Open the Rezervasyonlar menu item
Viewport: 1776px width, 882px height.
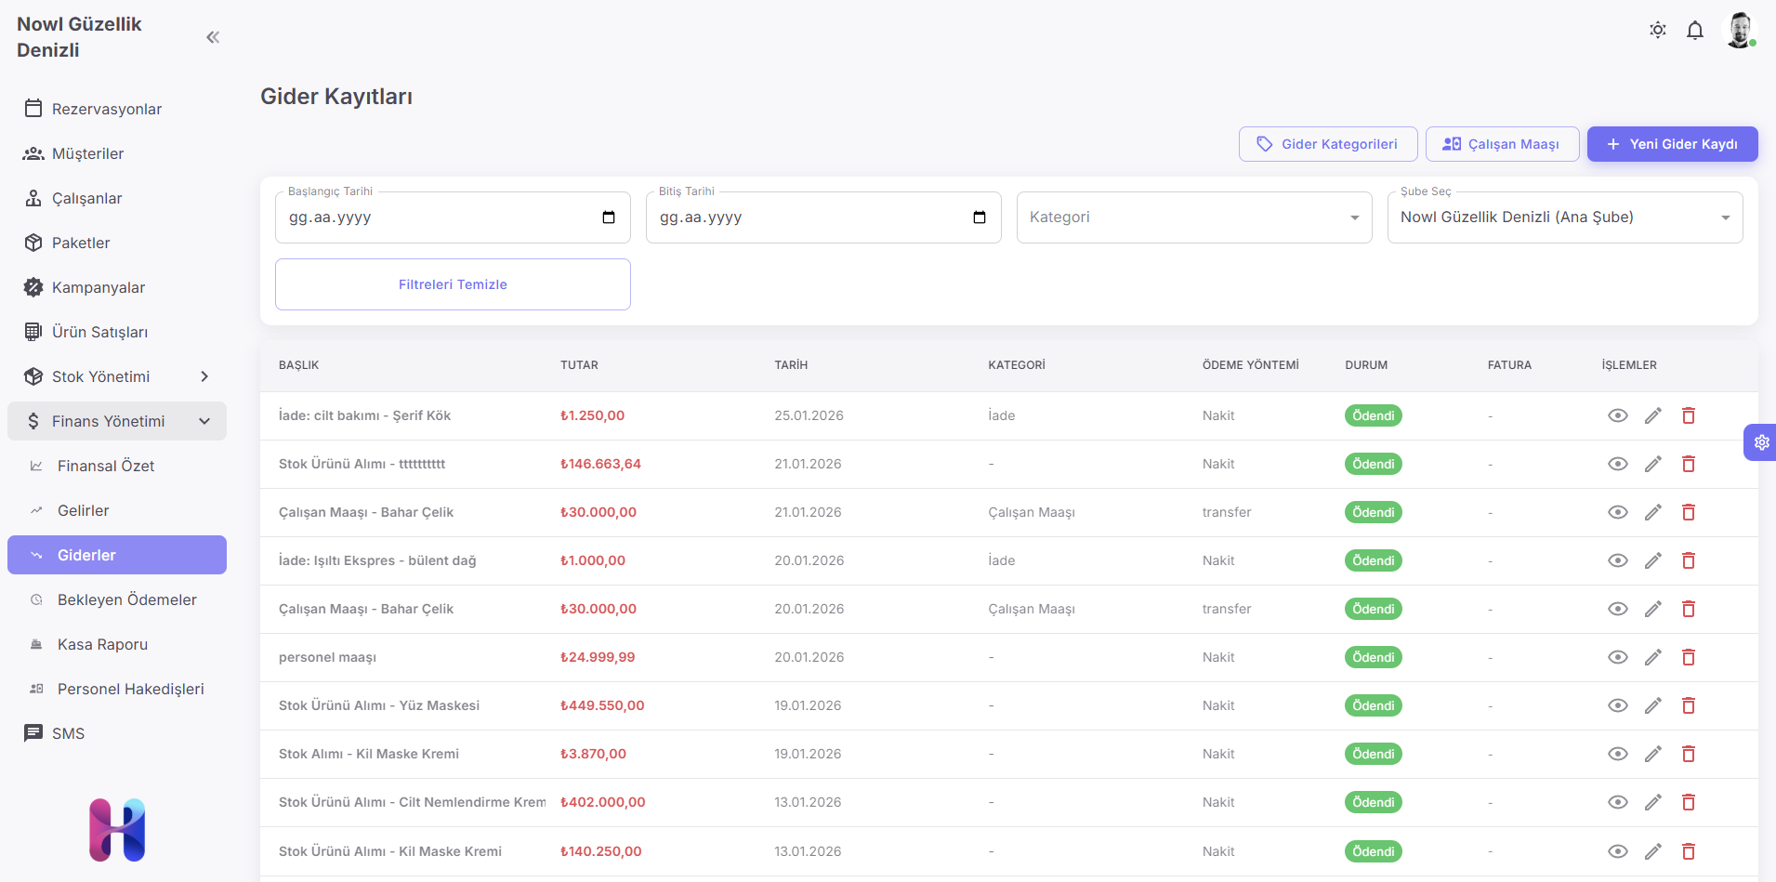107,109
